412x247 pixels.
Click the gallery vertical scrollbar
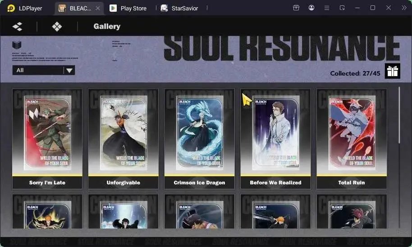point(399,115)
